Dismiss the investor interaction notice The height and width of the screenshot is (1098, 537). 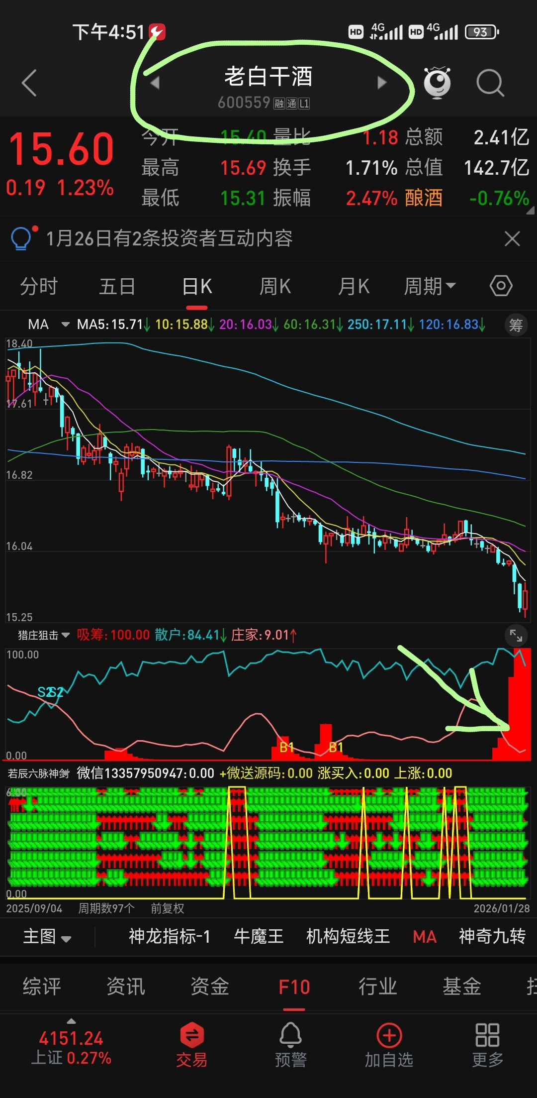512,238
